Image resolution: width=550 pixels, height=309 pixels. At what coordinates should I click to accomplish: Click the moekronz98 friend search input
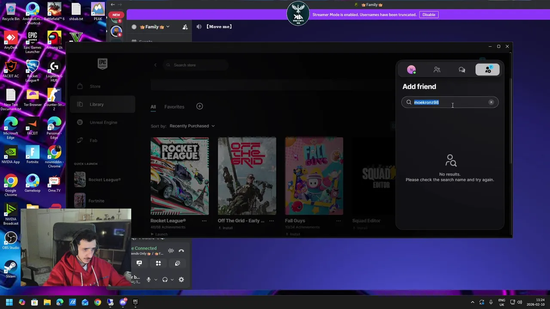tap(450, 102)
